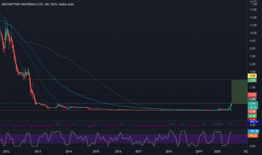Click the blue 100.00 stochastic value
This screenshot has height=155, width=262.
[x=254, y=131]
